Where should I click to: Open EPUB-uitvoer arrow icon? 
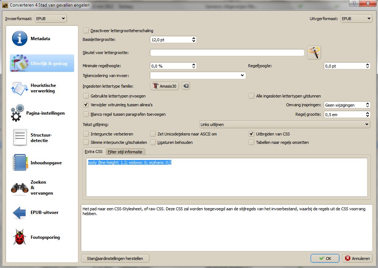[19, 213]
